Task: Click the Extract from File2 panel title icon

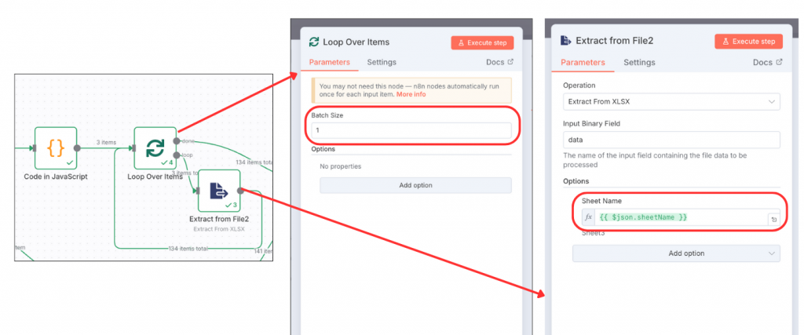Action: pos(566,41)
